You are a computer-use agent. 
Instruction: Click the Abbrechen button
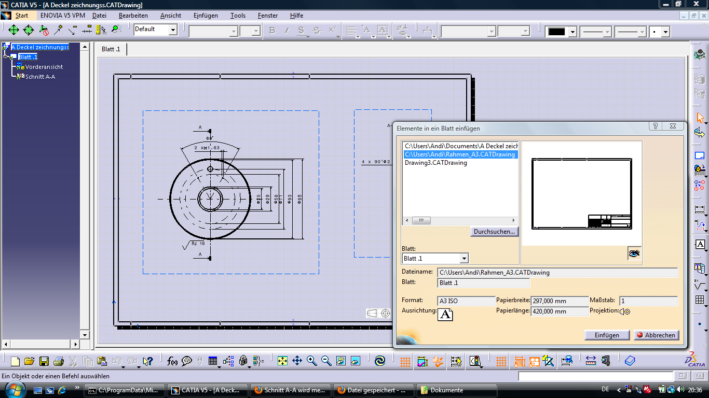[x=656, y=335]
